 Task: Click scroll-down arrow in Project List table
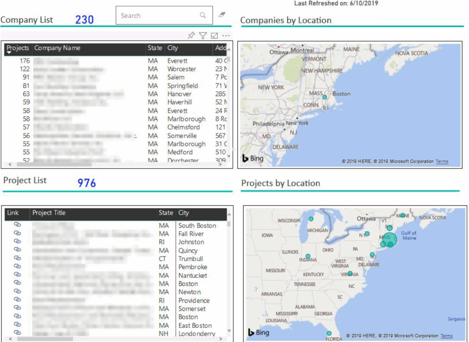pos(229,331)
